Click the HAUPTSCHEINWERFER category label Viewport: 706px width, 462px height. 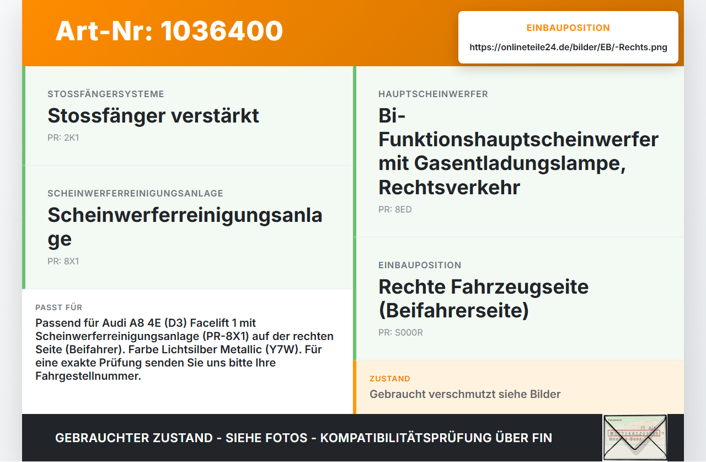click(433, 94)
